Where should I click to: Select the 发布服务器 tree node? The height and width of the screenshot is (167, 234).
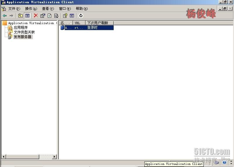pyautogui.click(x=22, y=37)
